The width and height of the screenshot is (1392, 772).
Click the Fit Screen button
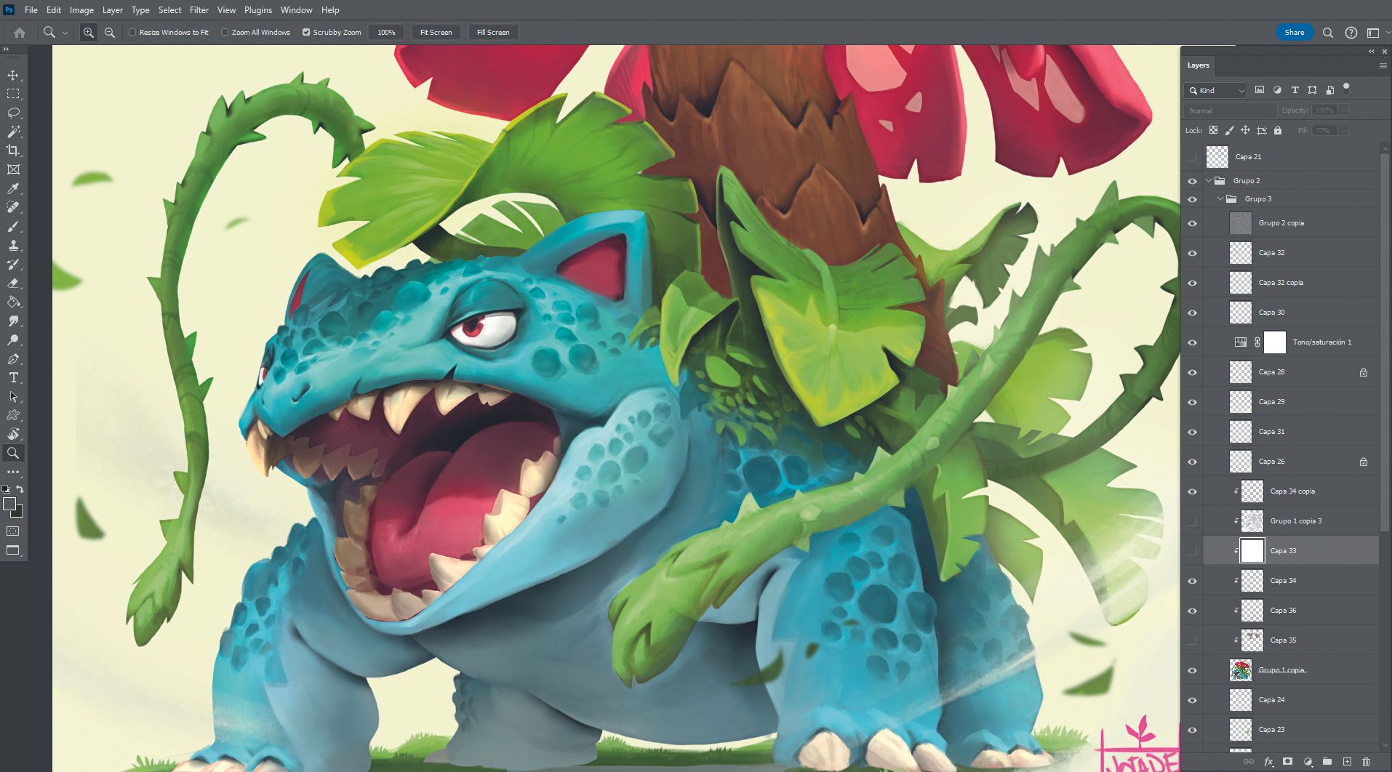pos(435,32)
